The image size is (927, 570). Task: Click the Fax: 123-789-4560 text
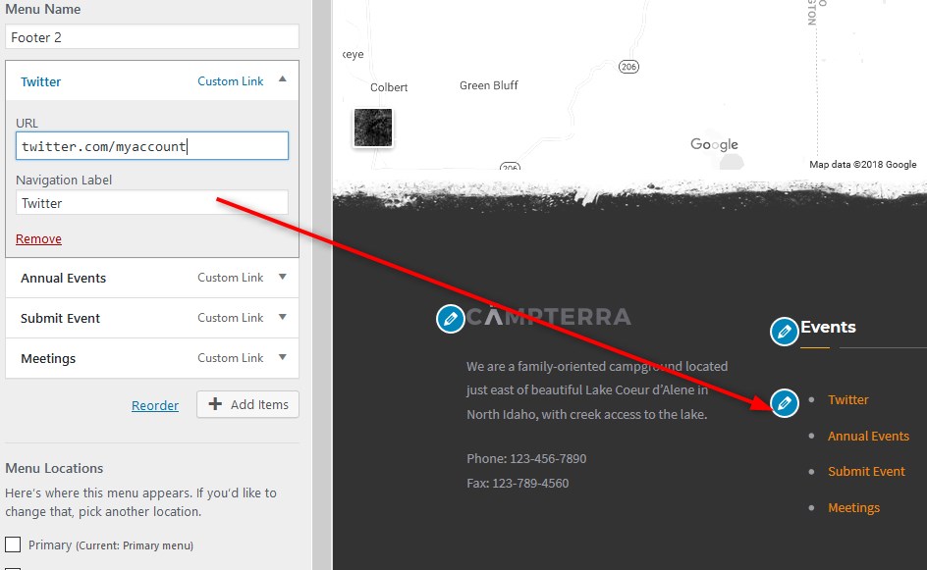(518, 483)
